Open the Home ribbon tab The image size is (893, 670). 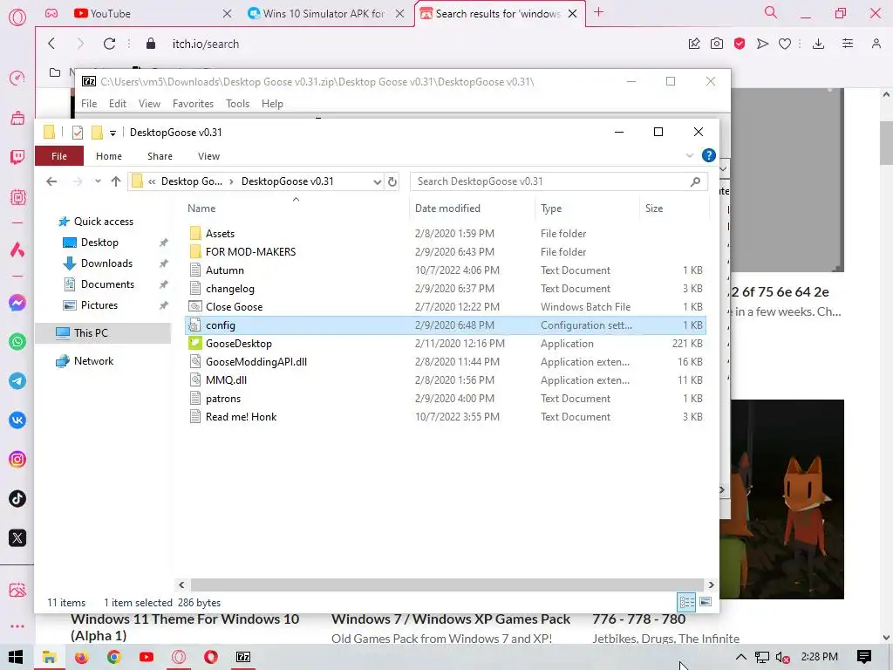[x=109, y=156]
